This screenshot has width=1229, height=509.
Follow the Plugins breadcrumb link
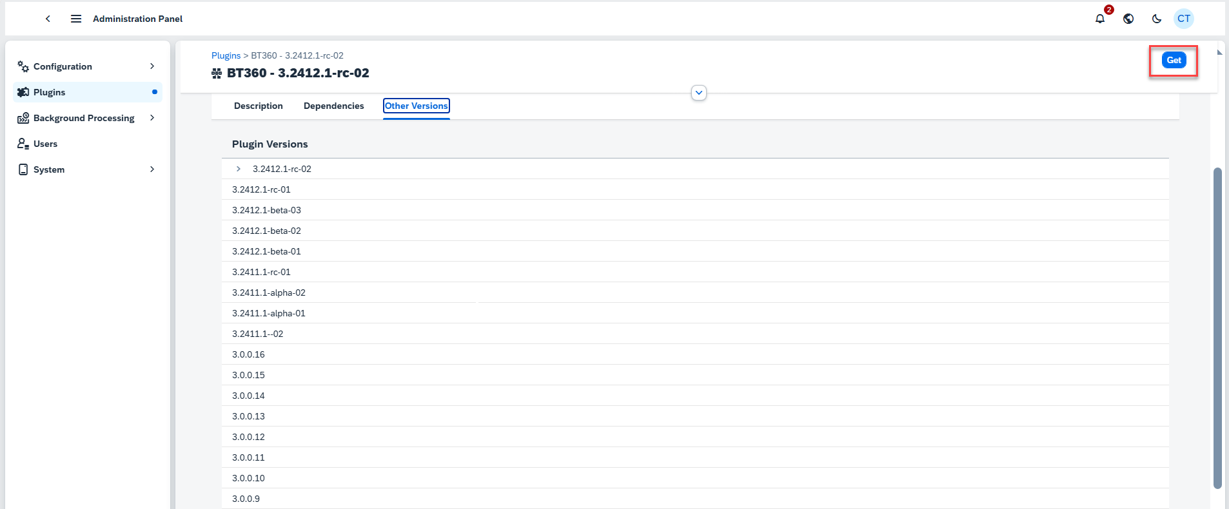click(226, 55)
